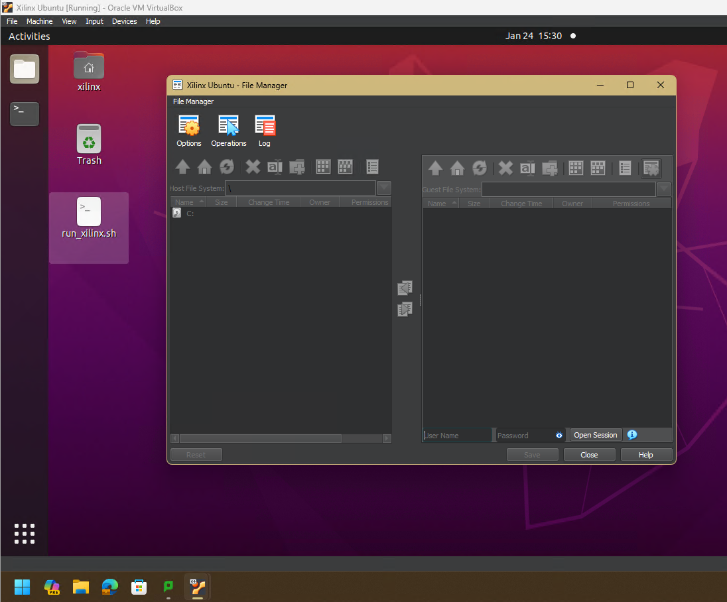Toggle the guest session panel icon
This screenshot has height=602, width=727.
(651, 168)
